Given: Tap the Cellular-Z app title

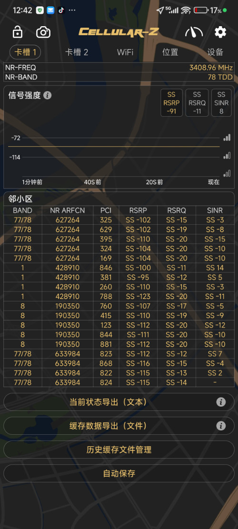Looking at the screenshot, I should 119,32.
